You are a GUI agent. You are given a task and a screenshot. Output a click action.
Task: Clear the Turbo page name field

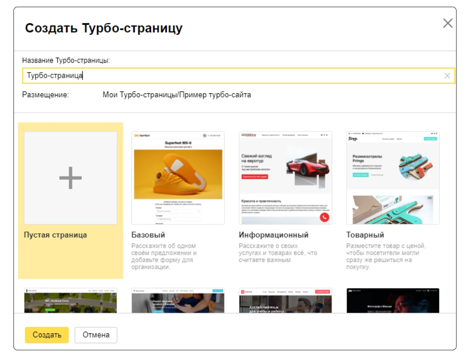point(447,76)
